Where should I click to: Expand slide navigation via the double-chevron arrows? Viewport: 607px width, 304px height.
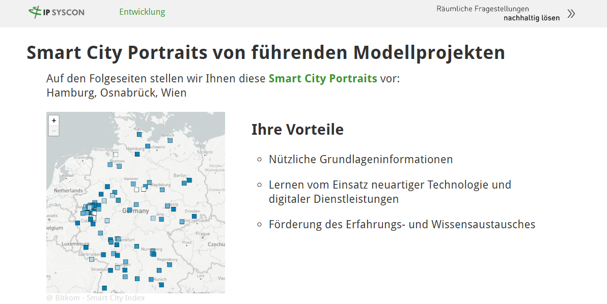(x=571, y=14)
